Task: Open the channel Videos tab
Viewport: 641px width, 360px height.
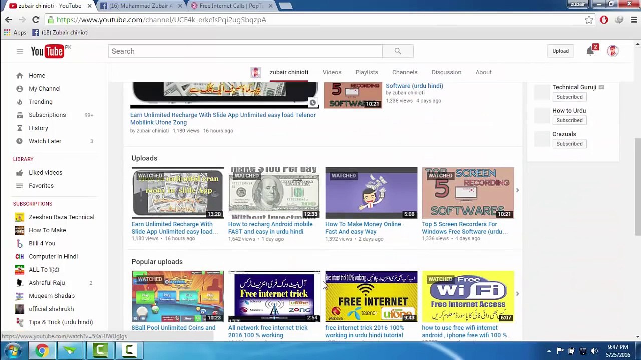Action: [332, 72]
